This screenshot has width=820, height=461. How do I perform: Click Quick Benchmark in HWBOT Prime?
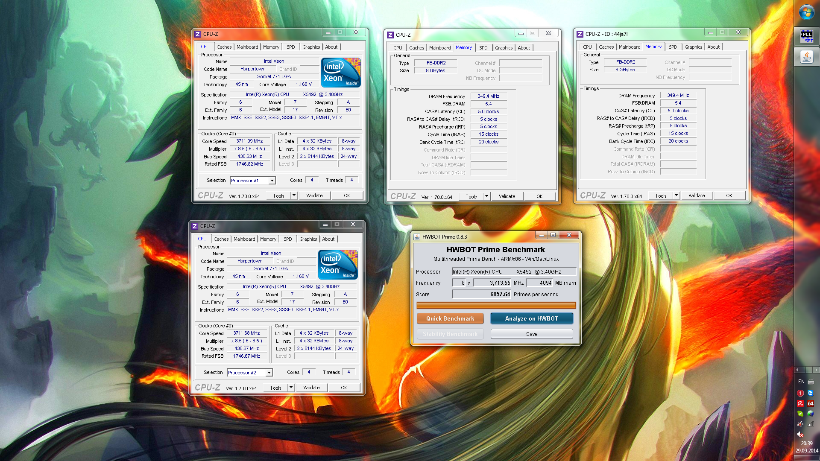coord(450,318)
